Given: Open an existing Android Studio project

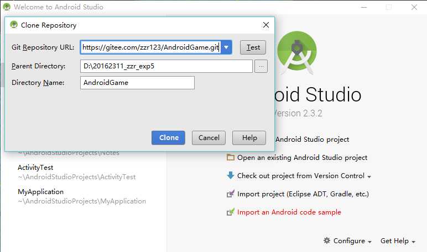Looking at the screenshot, I should pos(303,158).
